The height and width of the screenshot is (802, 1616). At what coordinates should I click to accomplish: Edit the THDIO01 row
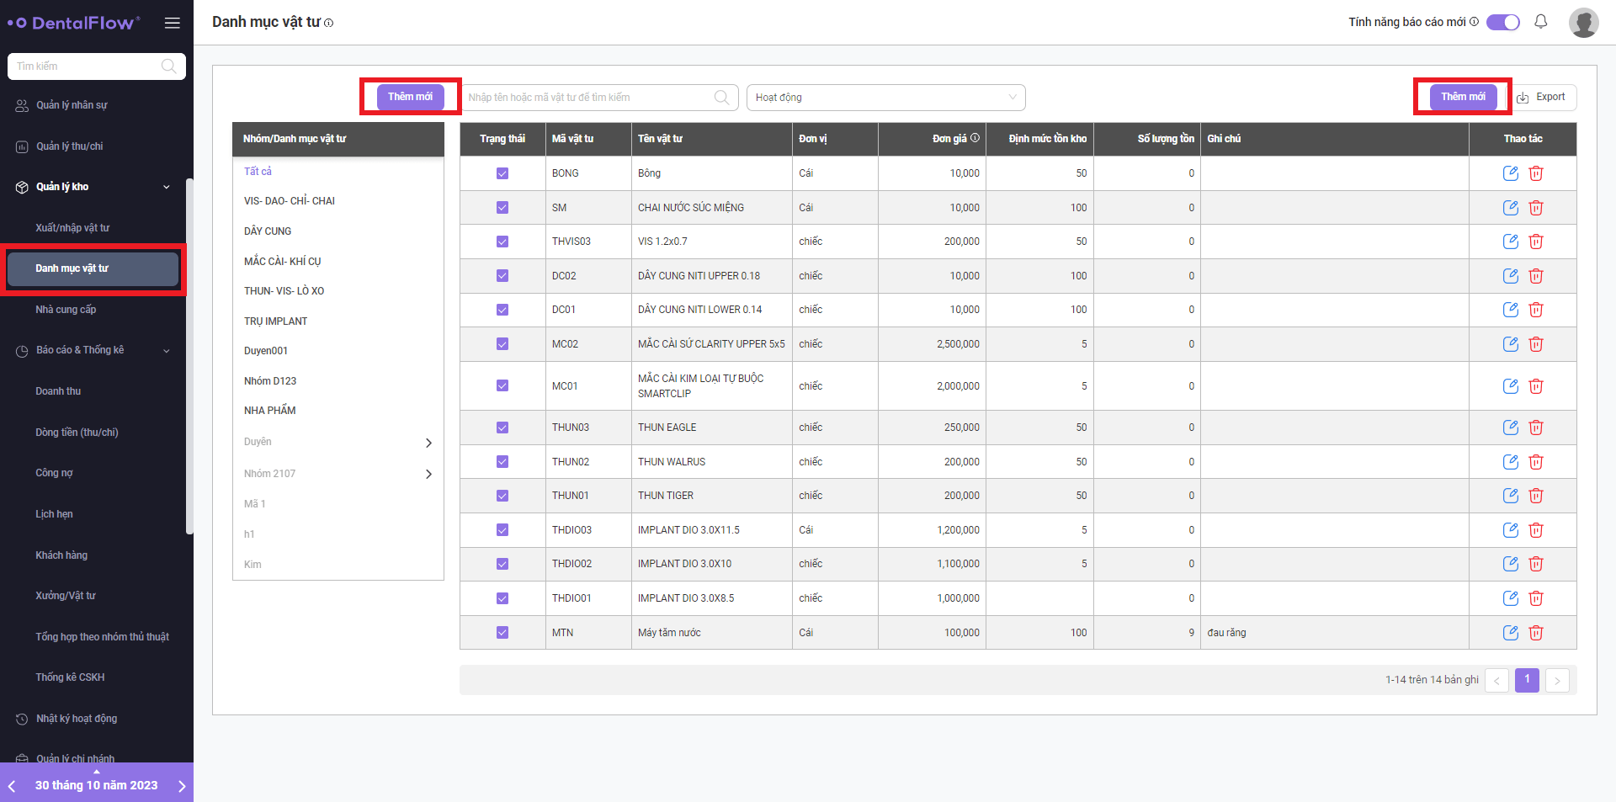[1511, 598]
